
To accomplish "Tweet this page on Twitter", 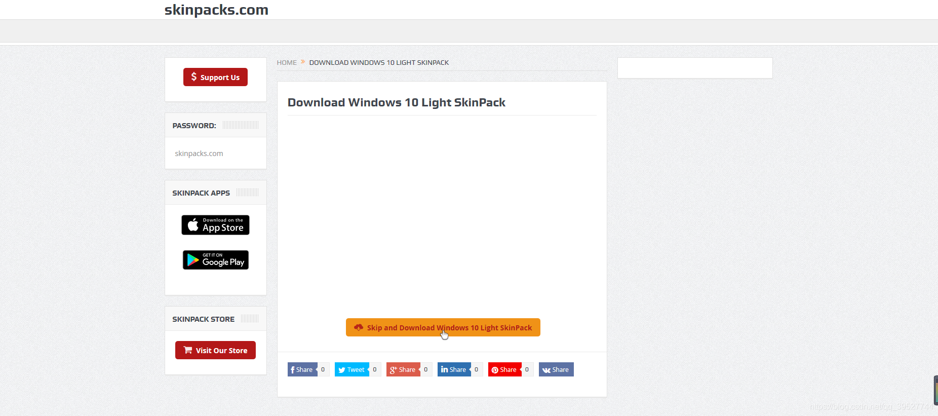I will click(x=351, y=369).
